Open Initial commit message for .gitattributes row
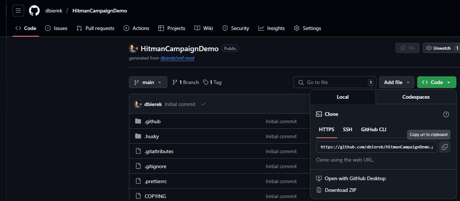Image resolution: width=460 pixels, height=201 pixels. pyautogui.click(x=281, y=151)
